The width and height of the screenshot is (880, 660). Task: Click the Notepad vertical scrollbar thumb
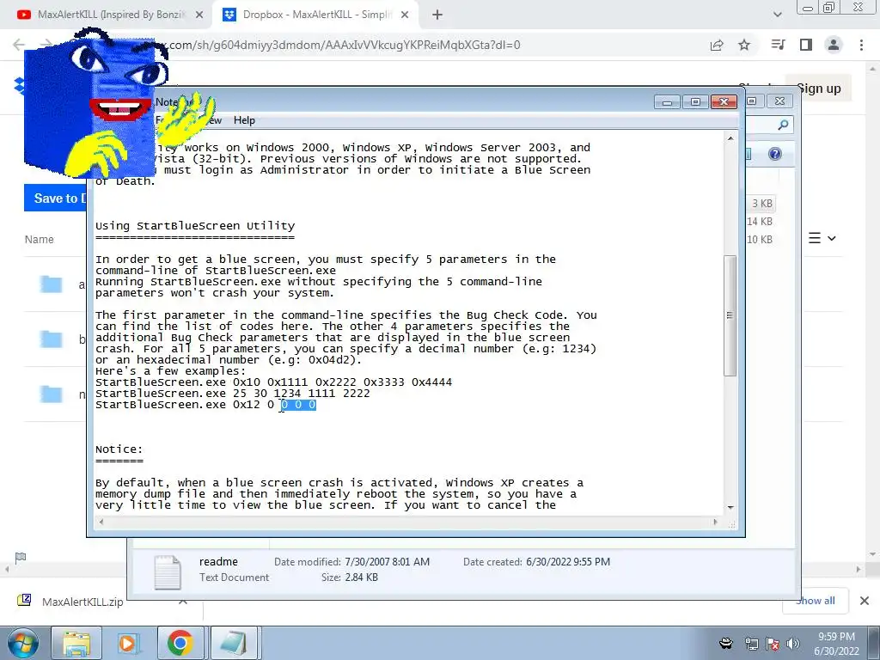point(730,315)
